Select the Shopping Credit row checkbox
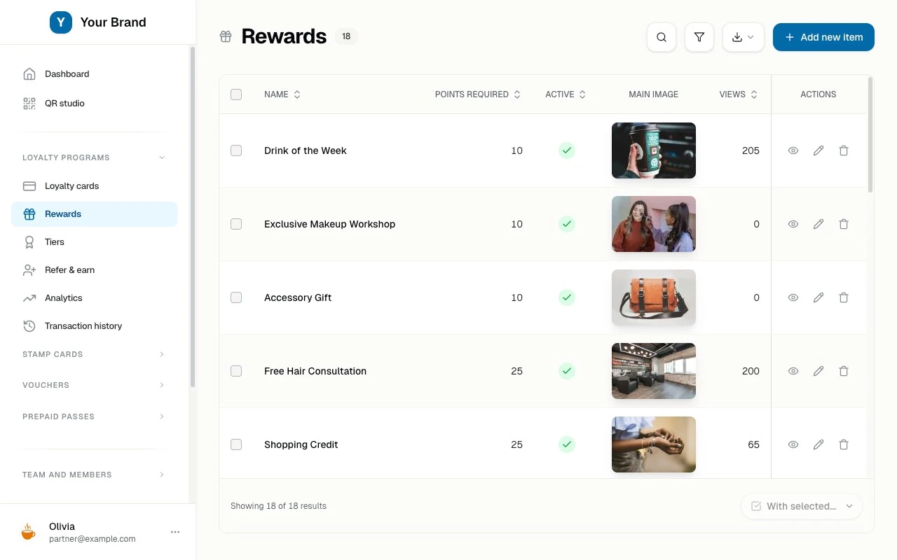This screenshot has width=897, height=560. pos(236,444)
